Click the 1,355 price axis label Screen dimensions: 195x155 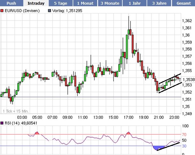187,70
